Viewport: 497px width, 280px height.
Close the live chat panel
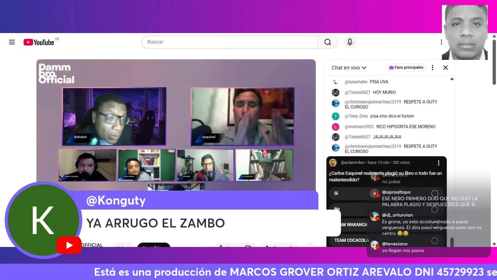click(x=445, y=68)
